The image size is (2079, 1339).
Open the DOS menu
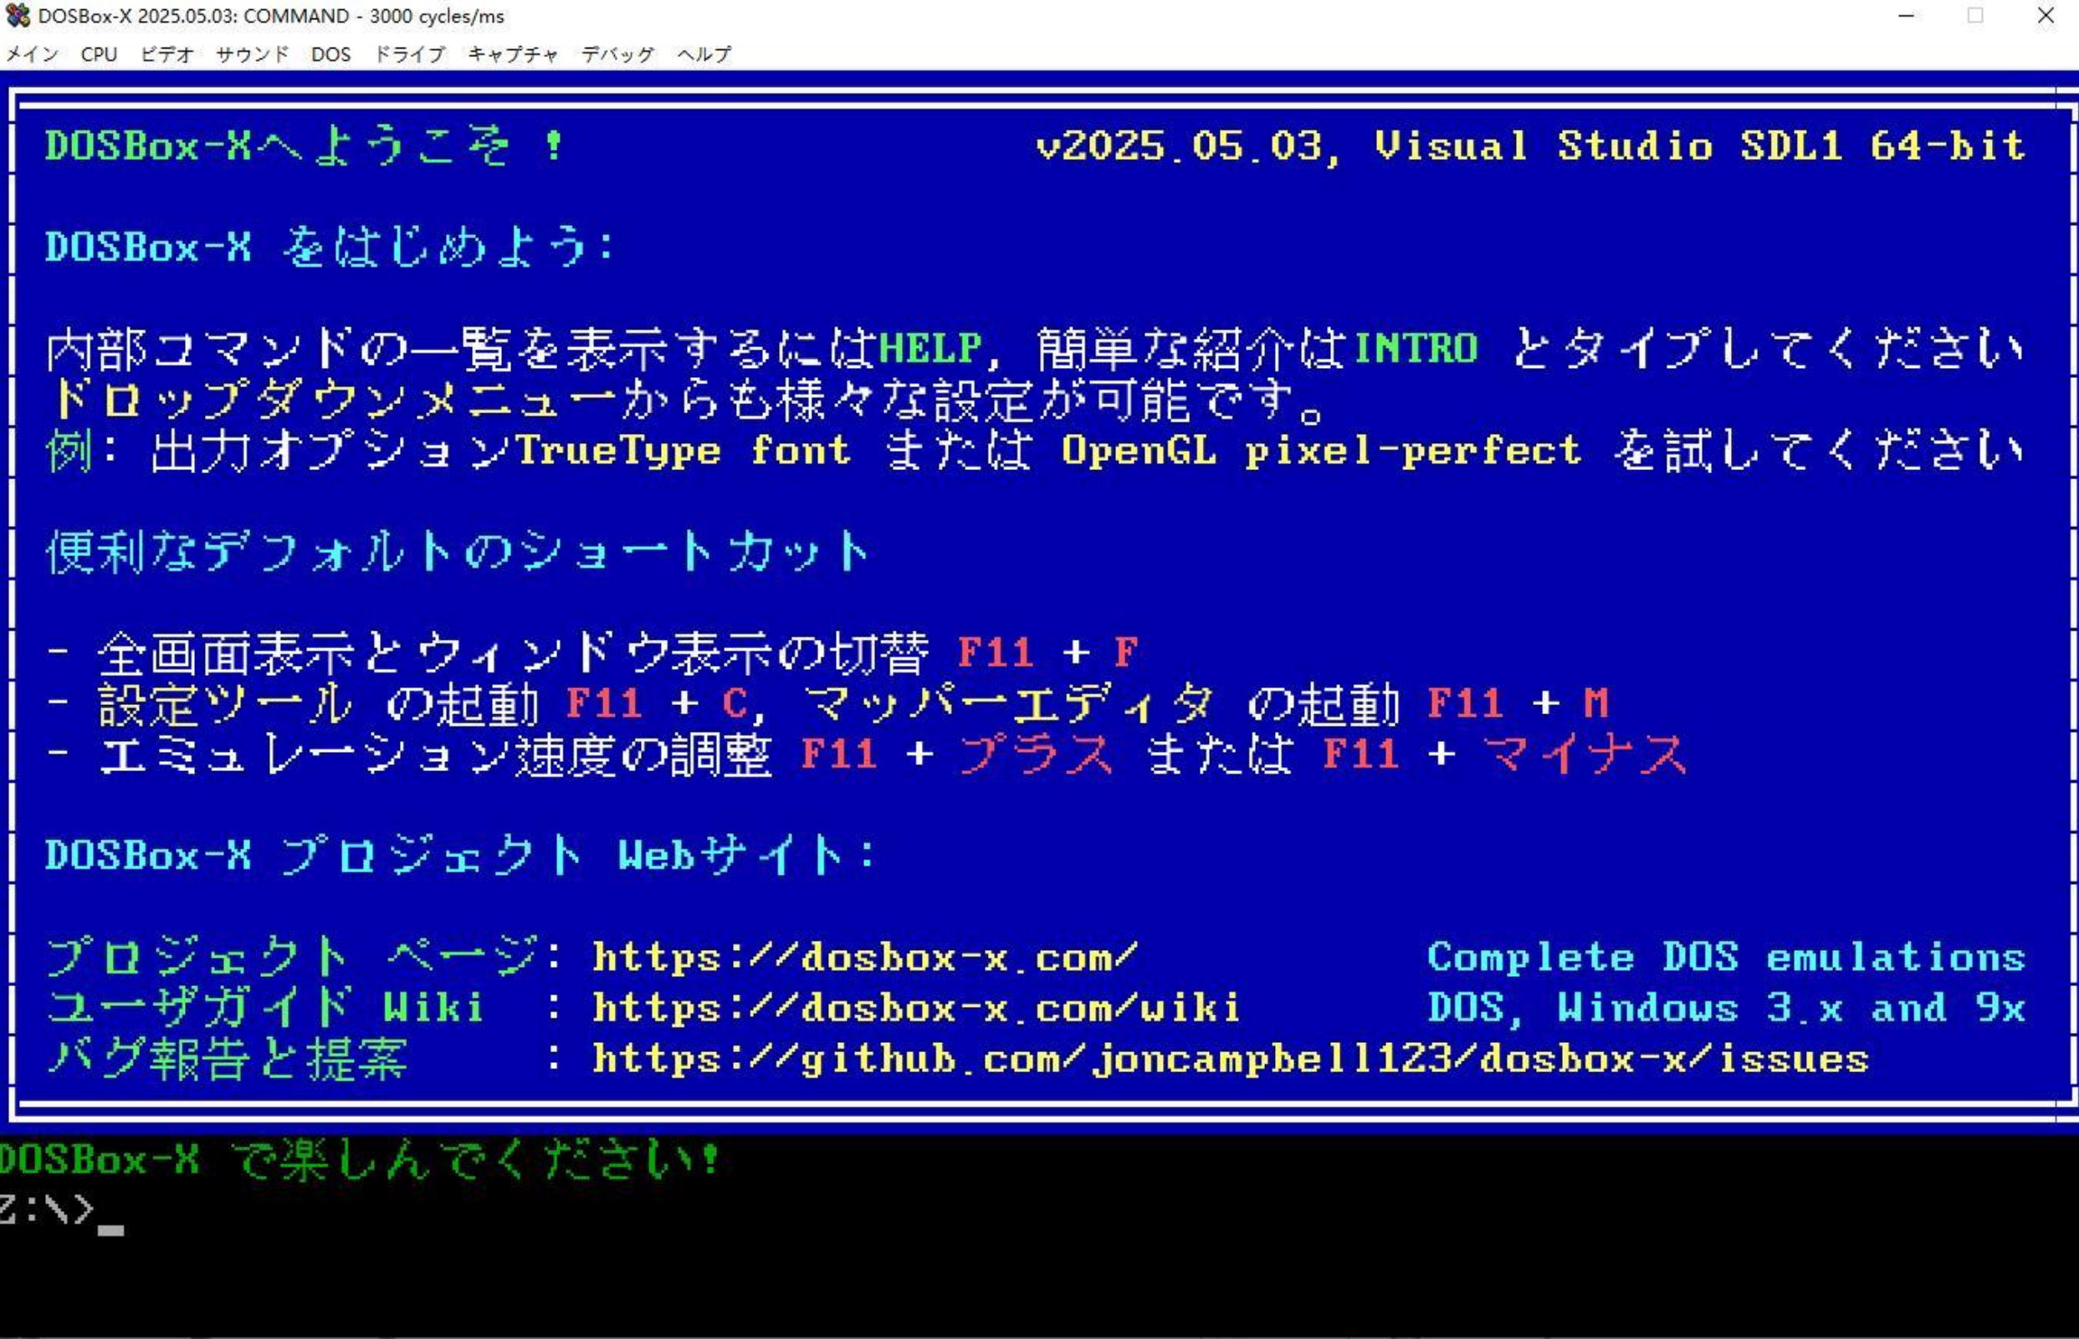pyautogui.click(x=331, y=54)
